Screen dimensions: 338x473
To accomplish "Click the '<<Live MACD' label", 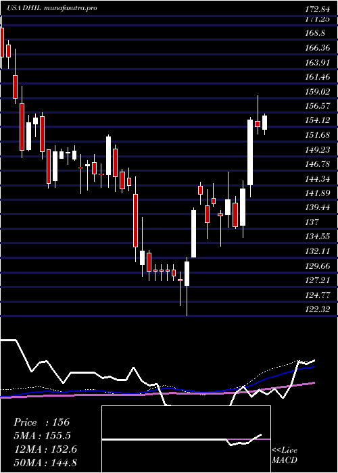I will coord(285,455).
